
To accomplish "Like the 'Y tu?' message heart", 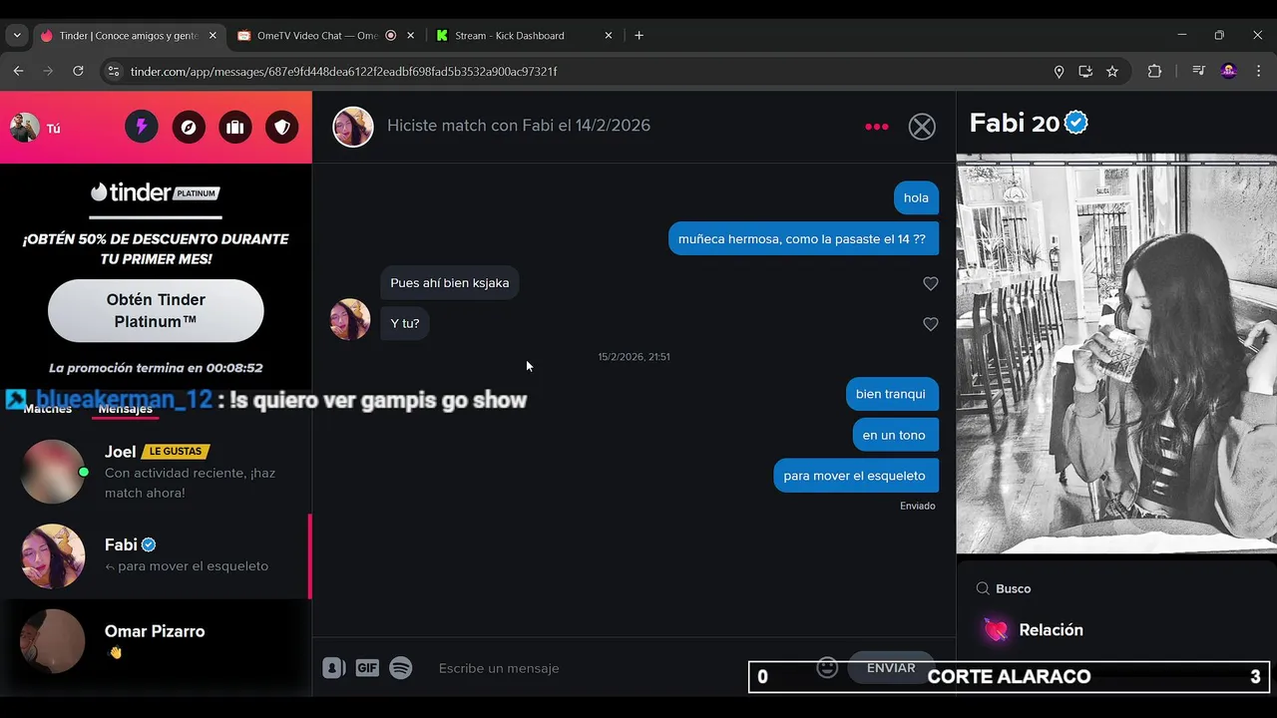I will [x=931, y=324].
